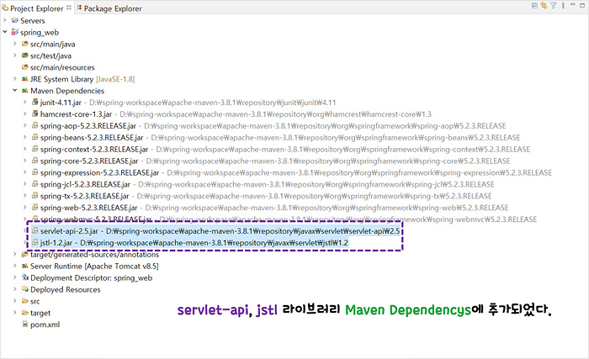Expand the Deployed Resources node
The width and height of the screenshot is (589, 359).
click(14, 288)
